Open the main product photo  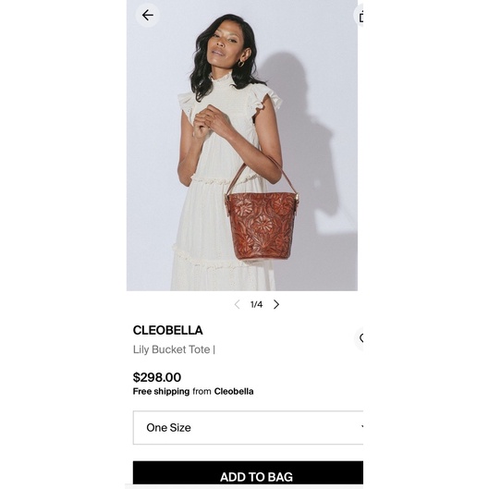pyautogui.click(x=242, y=145)
